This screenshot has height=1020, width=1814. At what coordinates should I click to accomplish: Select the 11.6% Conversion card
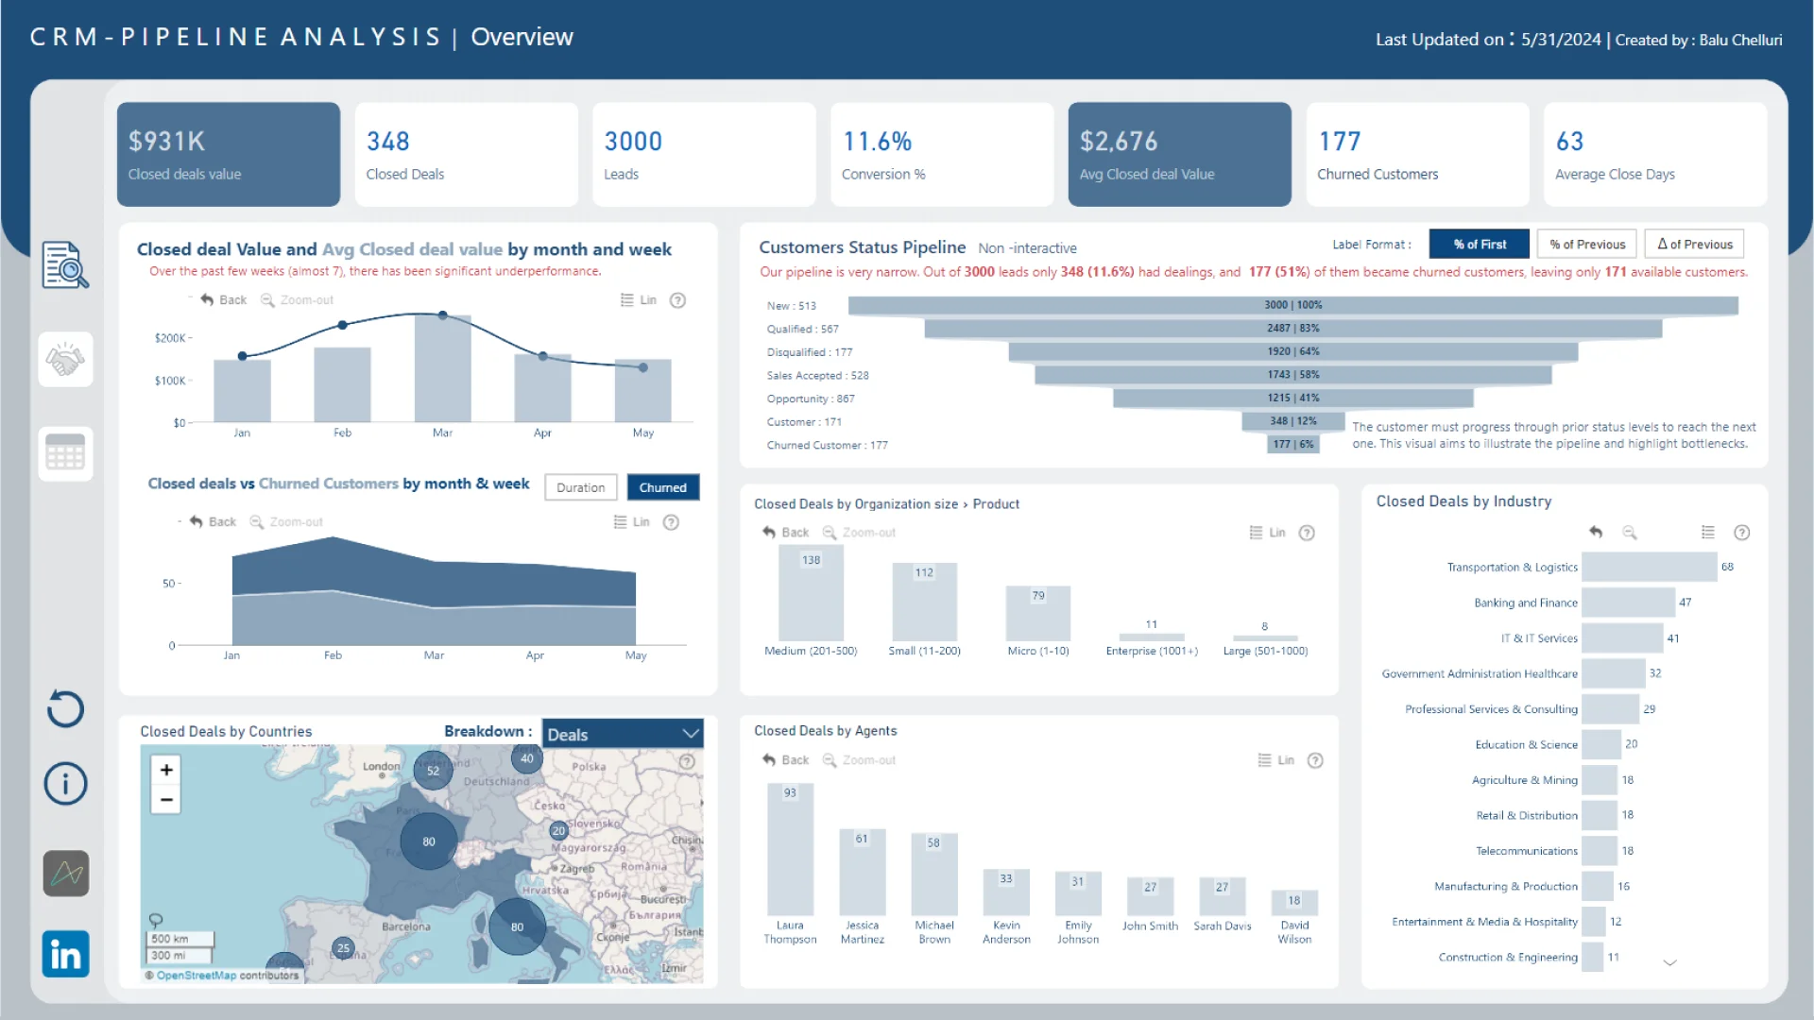click(942, 154)
